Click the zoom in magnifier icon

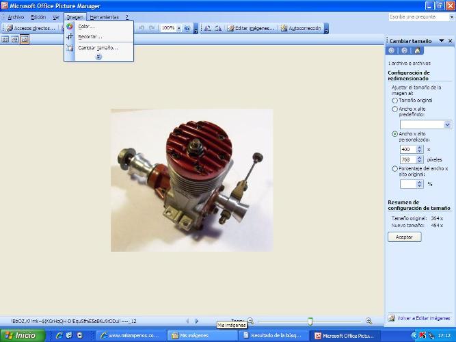coord(369,321)
